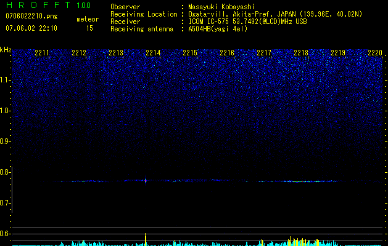
Task: Click the HROFFT title text
Action: 38,5
